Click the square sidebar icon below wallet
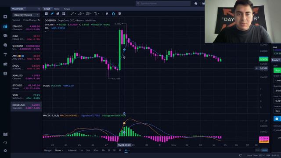This screenshot has height=158, width=281. (5, 73)
